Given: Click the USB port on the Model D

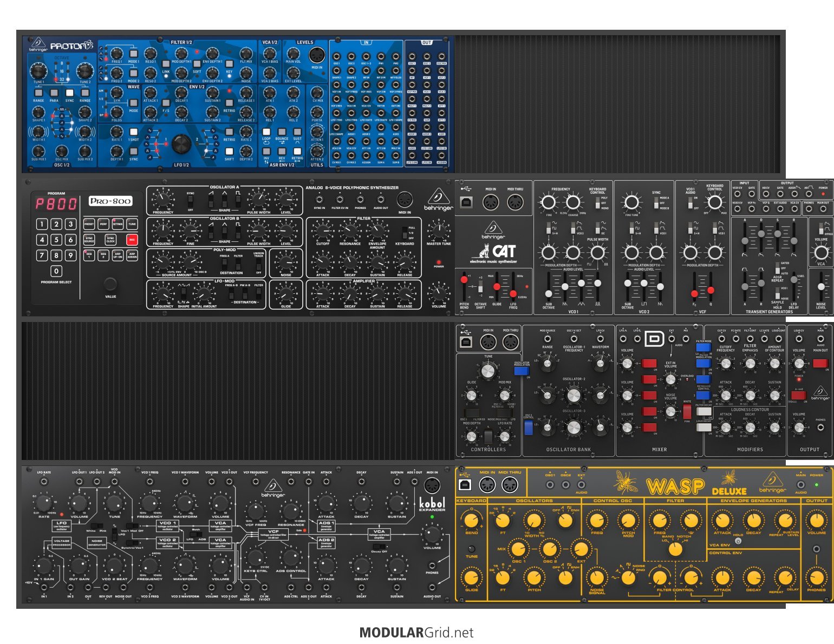Looking at the screenshot, I should pyautogui.click(x=466, y=342).
